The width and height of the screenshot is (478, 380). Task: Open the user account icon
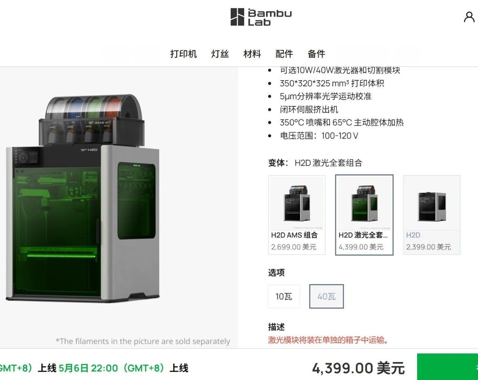point(469,17)
